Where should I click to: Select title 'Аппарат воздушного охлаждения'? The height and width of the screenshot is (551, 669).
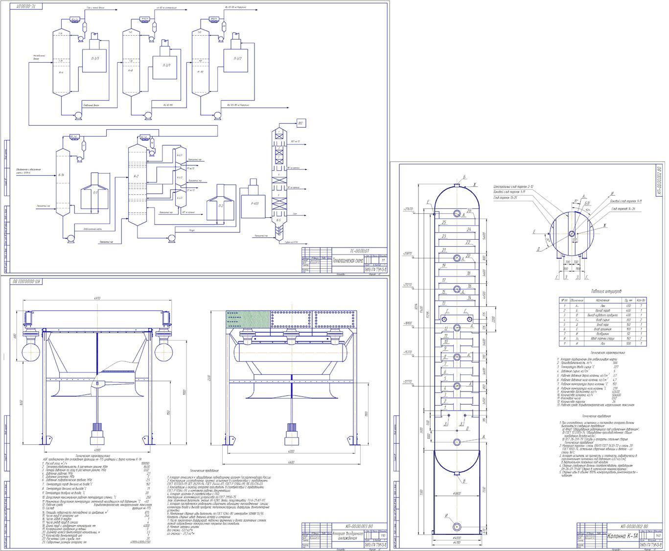pos(347,535)
